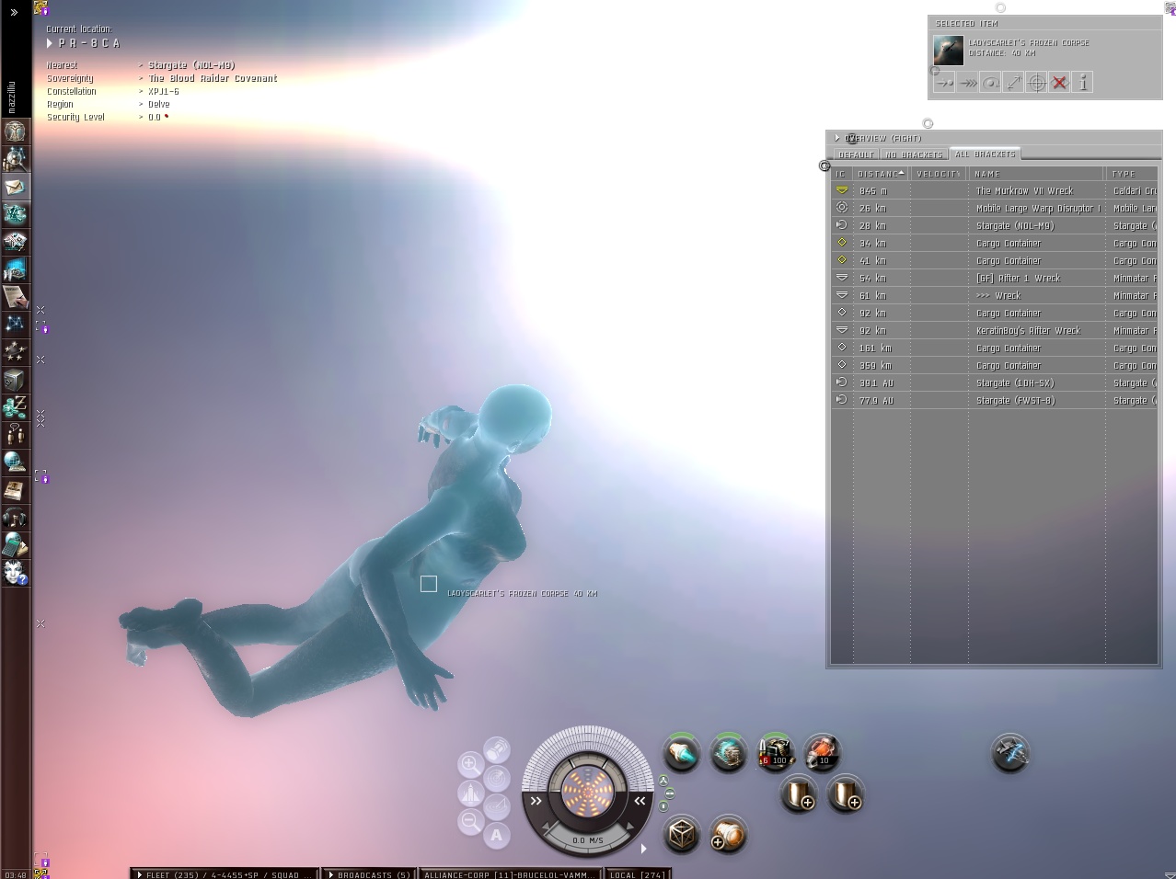
Task: Expand the Neocom sidebar with double arrows
Action: (x=14, y=12)
